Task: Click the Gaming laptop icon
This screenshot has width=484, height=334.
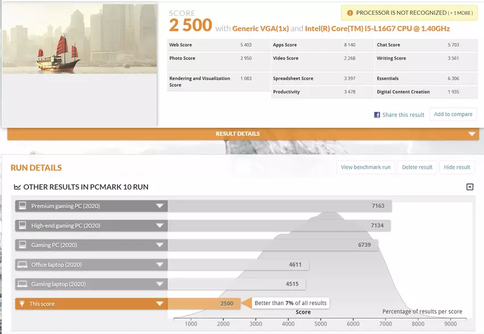Action: [x=23, y=284]
